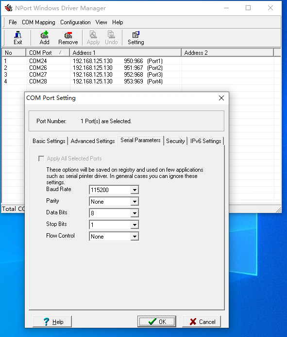This screenshot has width=287, height=337.
Task: Click the No column header
Action: pos(14,53)
